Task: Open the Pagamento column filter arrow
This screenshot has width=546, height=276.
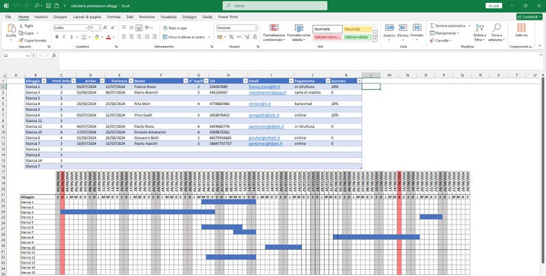Action: pos(328,80)
